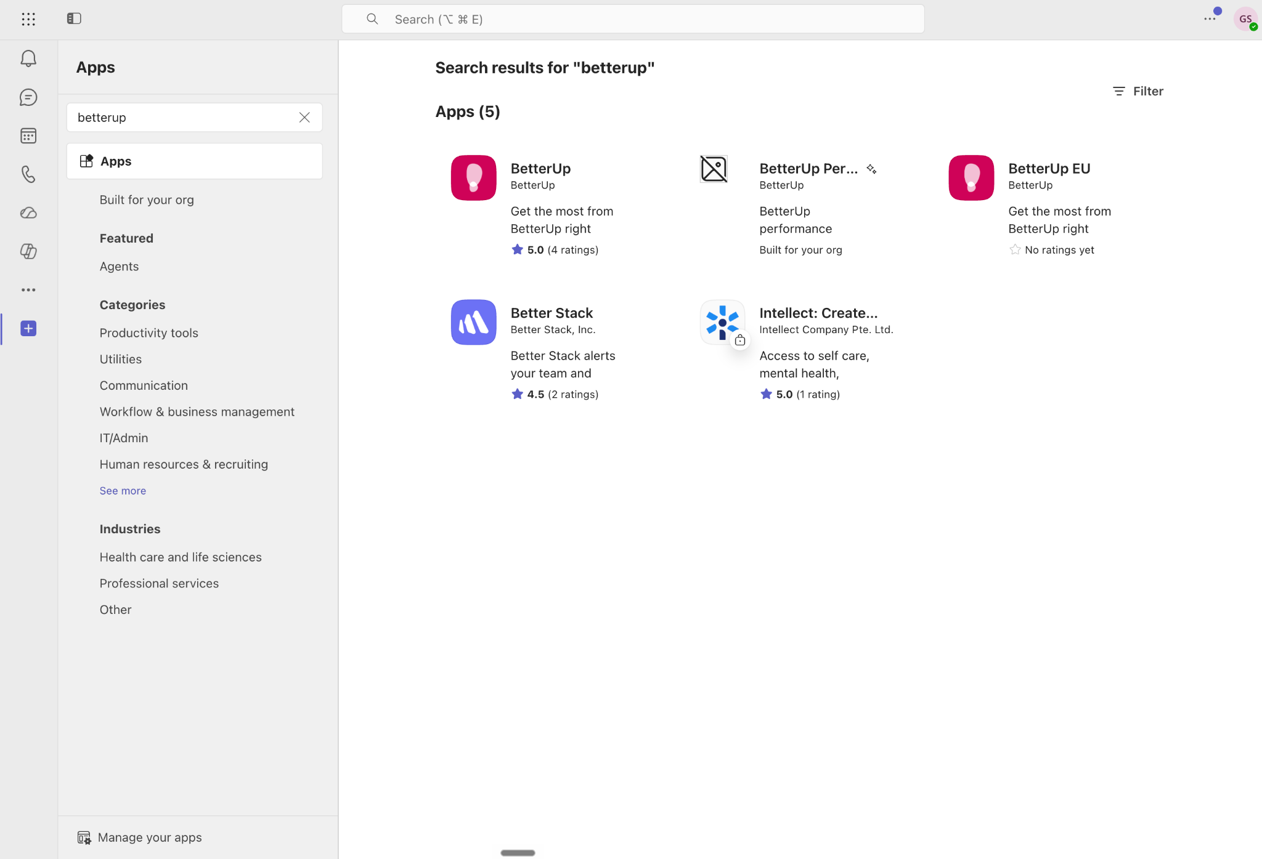Click BetterUp 5.0 (4 ratings) text
Image resolution: width=1262 pixels, height=859 pixels.
coord(555,250)
